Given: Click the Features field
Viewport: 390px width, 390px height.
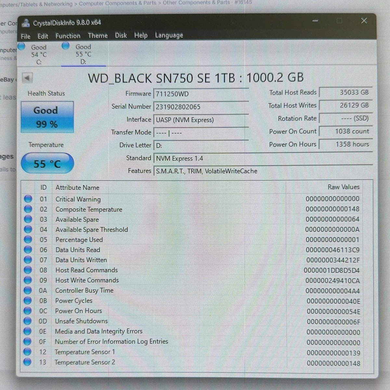Looking at the screenshot, I should coord(263,171).
